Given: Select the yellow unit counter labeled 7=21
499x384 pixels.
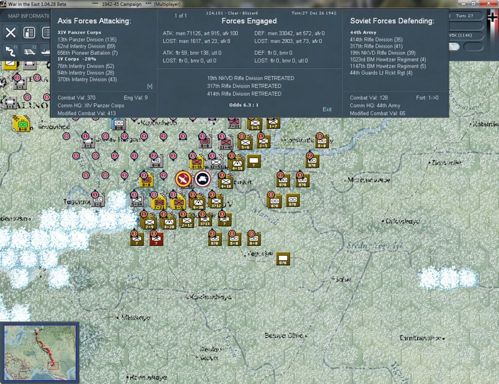Looking at the screenshot, I should pos(159,202).
